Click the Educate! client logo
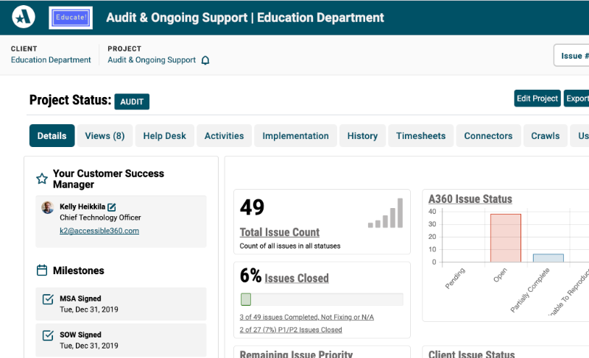 tap(71, 18)
